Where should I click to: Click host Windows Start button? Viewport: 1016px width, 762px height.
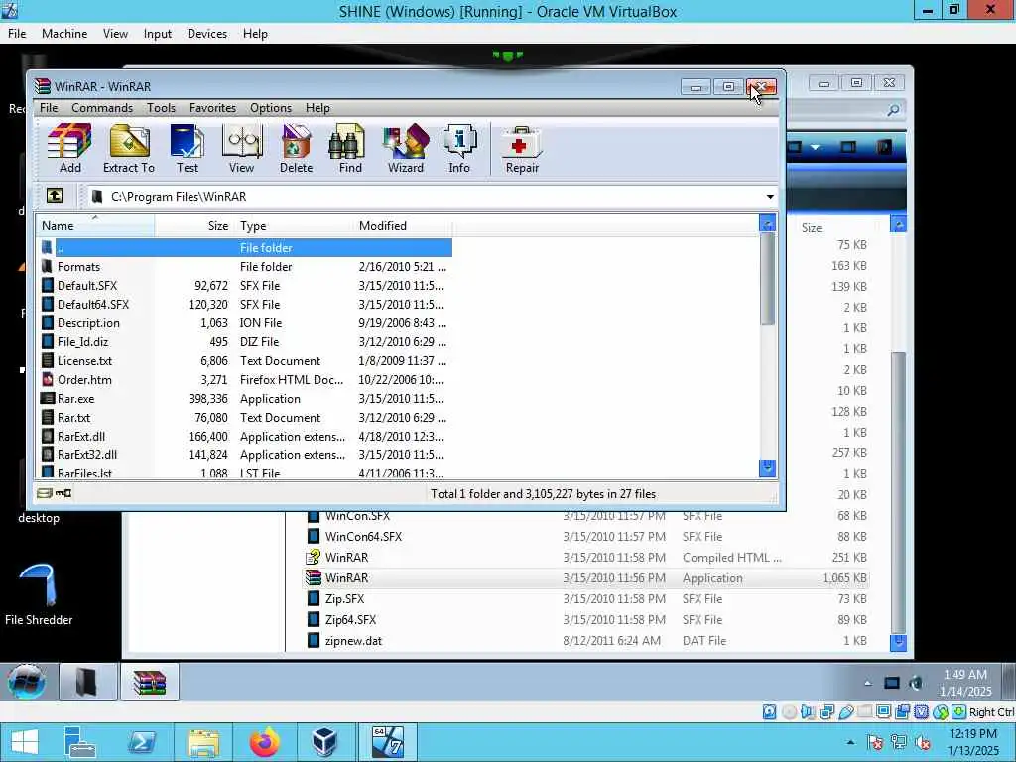click(25, 742)
